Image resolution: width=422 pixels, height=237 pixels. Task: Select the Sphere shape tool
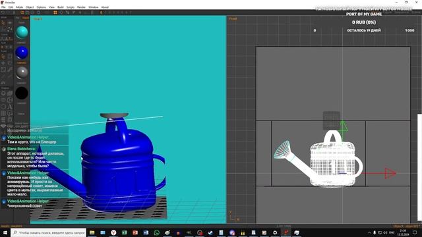point(3,93)
